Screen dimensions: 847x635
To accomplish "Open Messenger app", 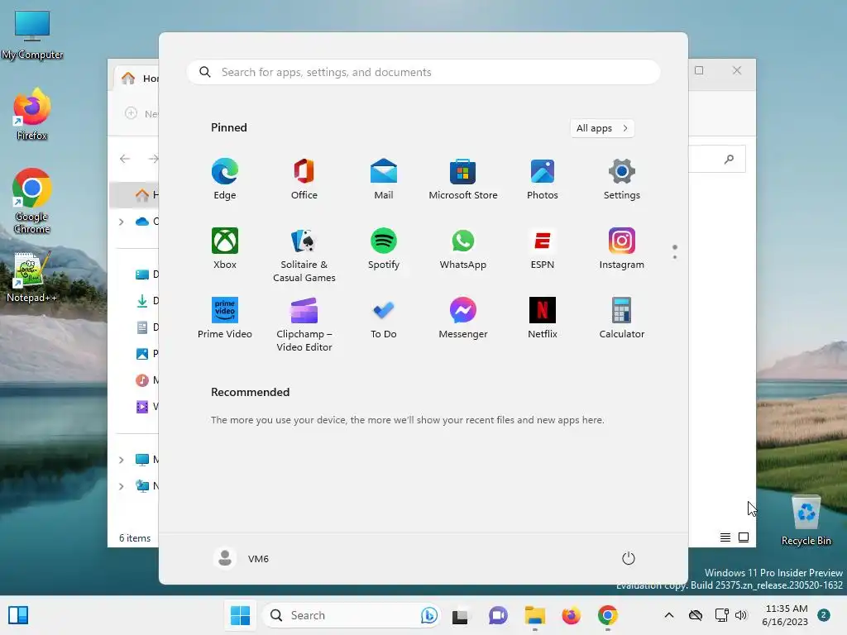I will tap(463, 318).
